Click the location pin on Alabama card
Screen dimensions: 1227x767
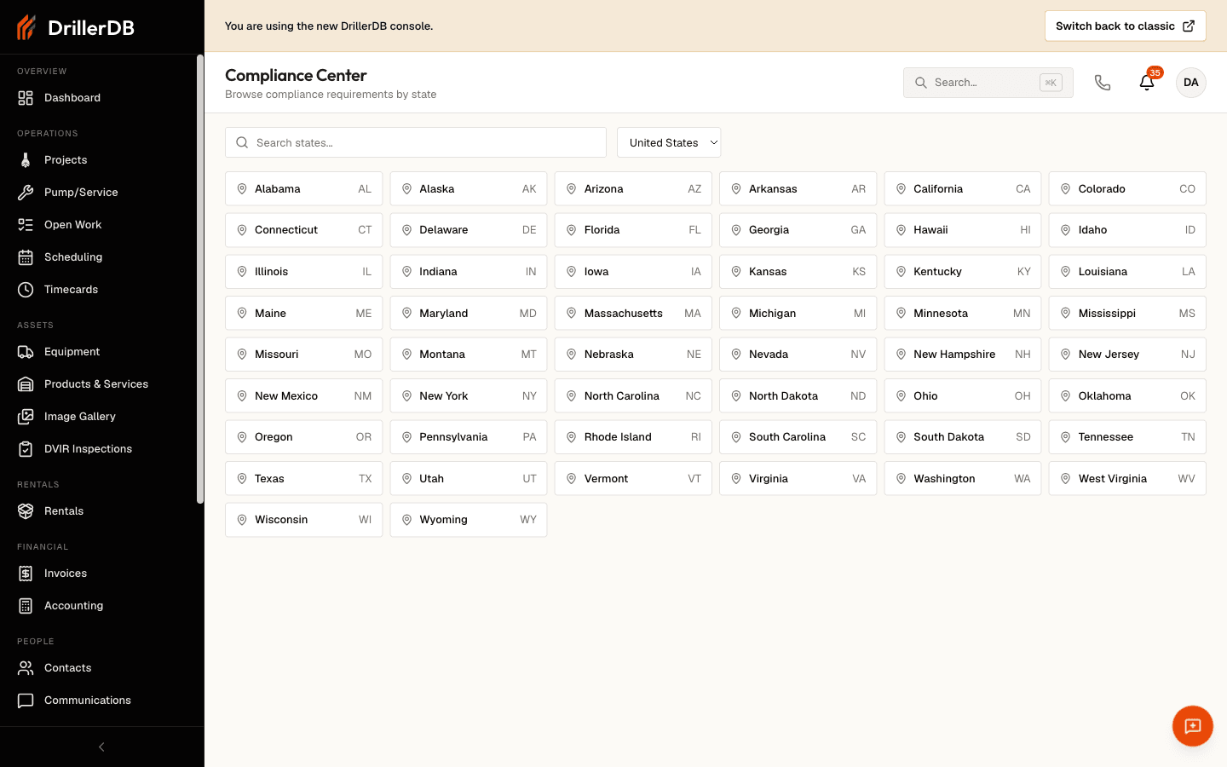point(242,189)
